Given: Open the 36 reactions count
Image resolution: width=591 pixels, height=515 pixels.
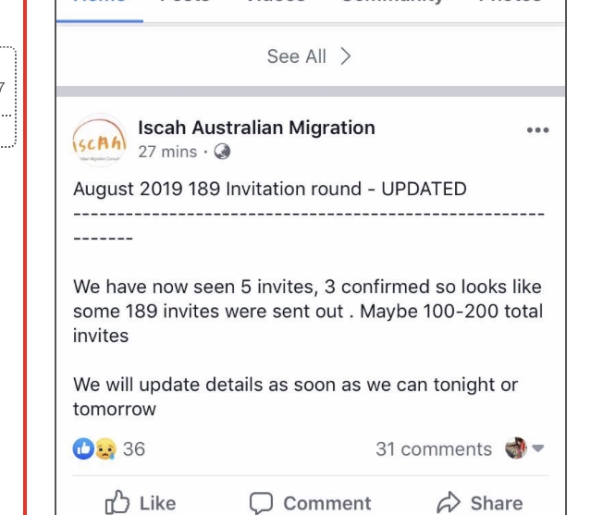Looking at the screenshot, I should [x=134, y=449].
